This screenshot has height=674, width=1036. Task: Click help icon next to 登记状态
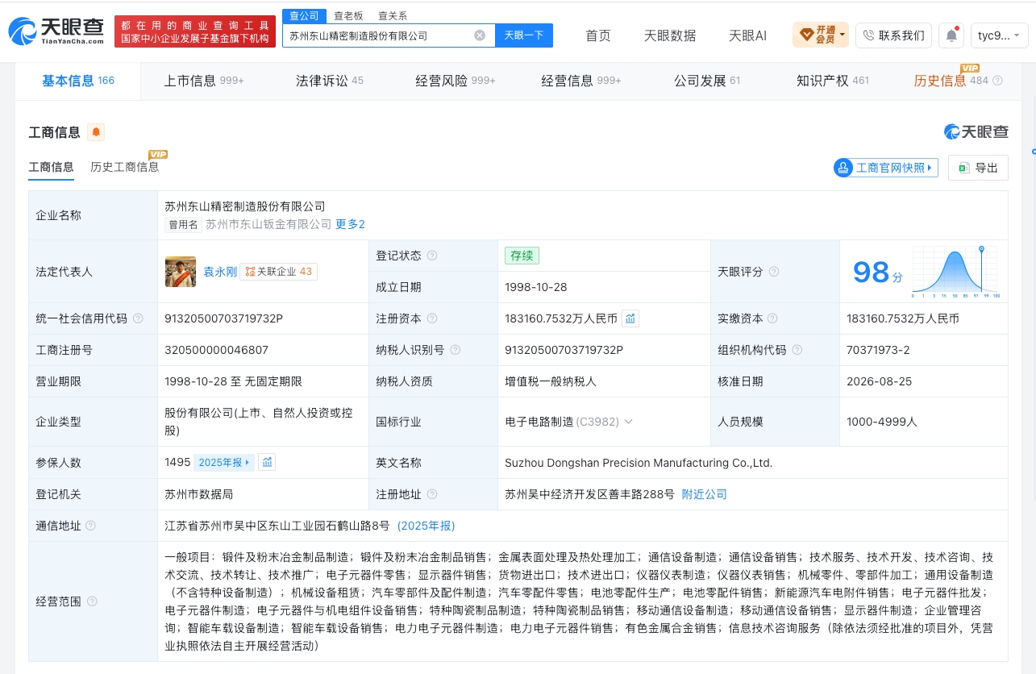tap(432, 256)
